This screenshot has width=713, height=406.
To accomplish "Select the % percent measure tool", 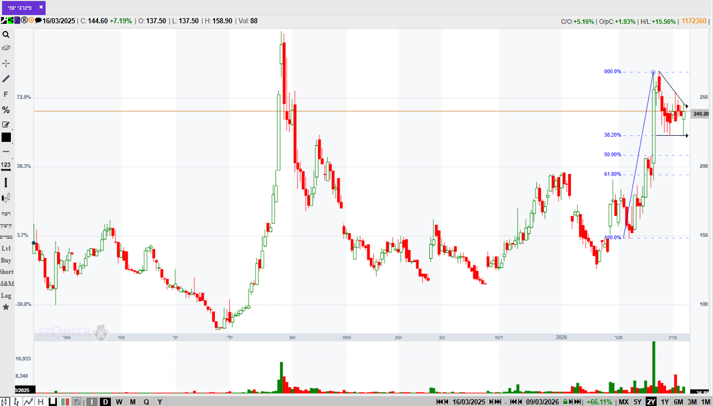I will [6, 110].
